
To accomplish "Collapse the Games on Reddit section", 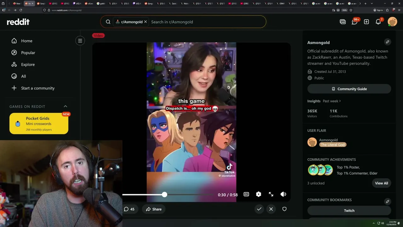I will click(x=65, y=106).
